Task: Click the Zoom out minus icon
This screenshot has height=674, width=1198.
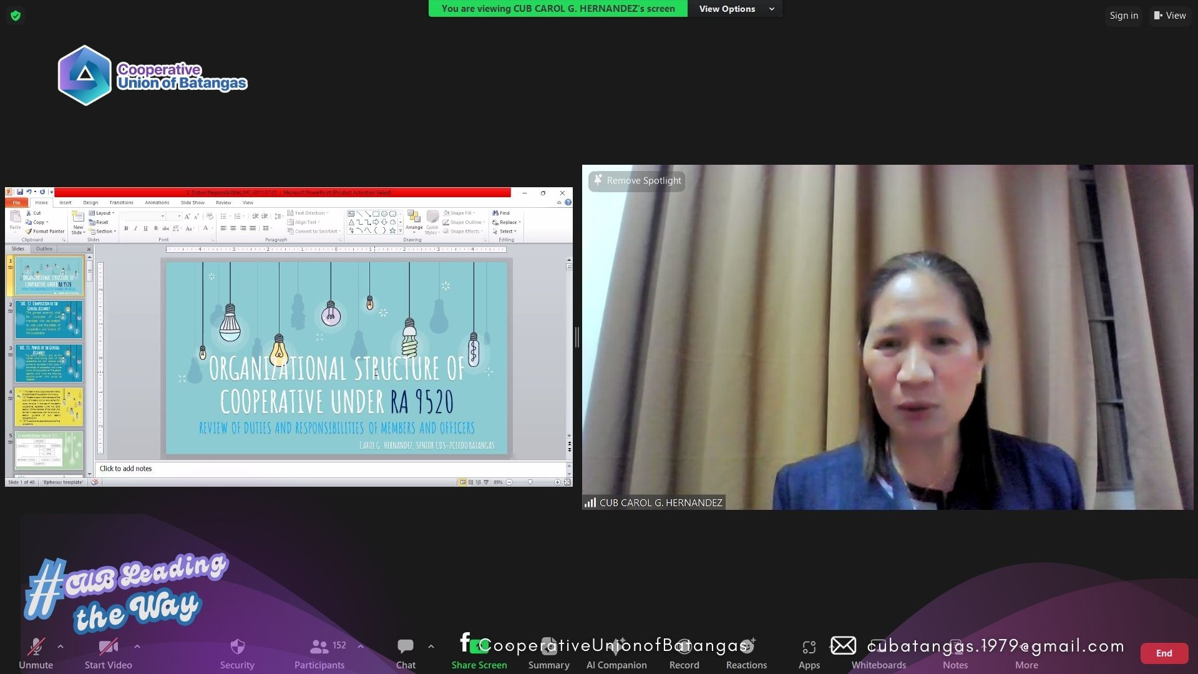Action: coord(510,482)
